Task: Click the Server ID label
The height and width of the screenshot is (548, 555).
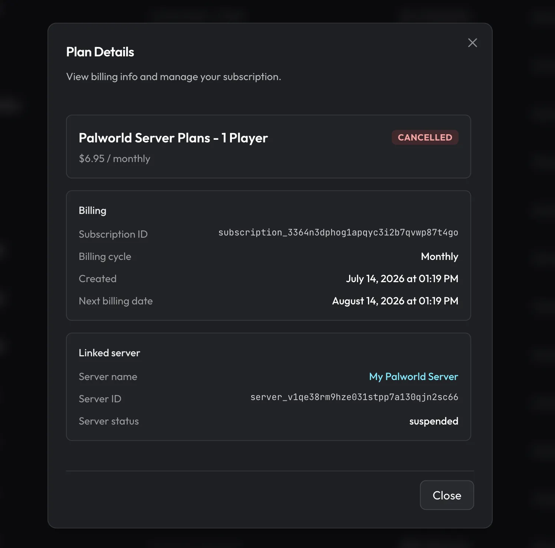Action: [100, 399]
